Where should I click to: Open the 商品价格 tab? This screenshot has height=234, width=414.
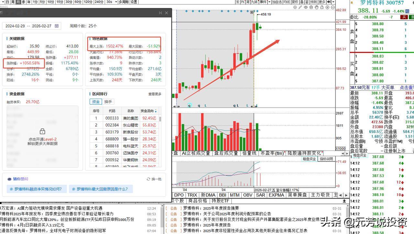pos(198,200)
